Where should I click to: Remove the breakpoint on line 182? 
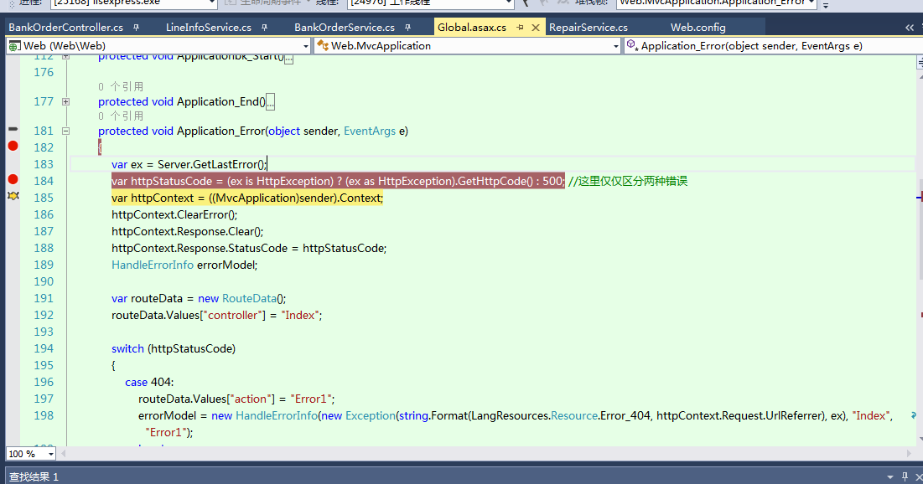pyautogui.click(x=13, y=147)
